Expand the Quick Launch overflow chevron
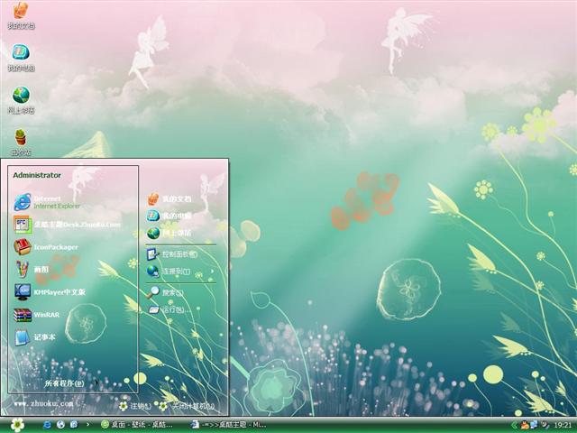 point(87,424)
